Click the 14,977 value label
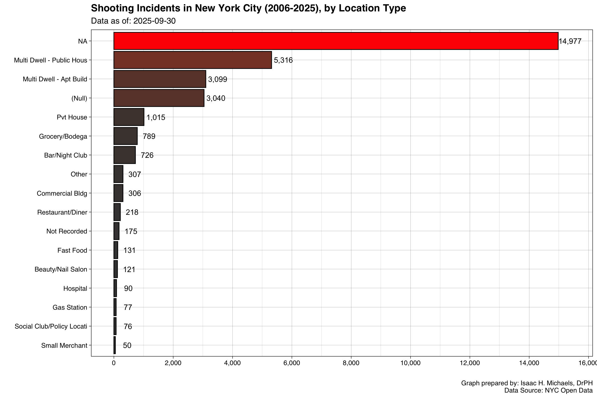The height and width of the screenshot is (398, 597). click(570, 41)
